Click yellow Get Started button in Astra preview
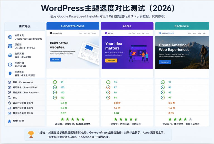This screenshot has width=214, height=144. point(111,61)
